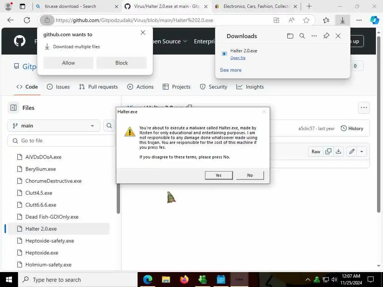383x287 pixels.
Task: Open a new browser tab
Action: tap(309, 6)
